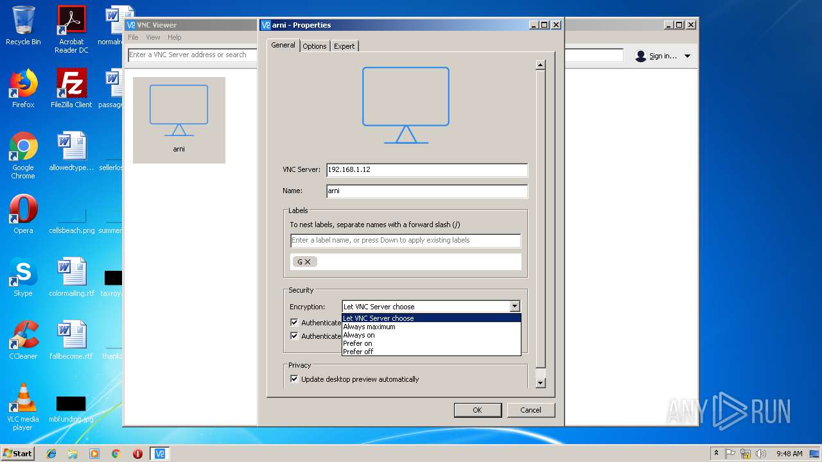Screen dimensions: 822x462
Task: Click Sign in link in VNC Viewer
Action: (x=663, y=56)
